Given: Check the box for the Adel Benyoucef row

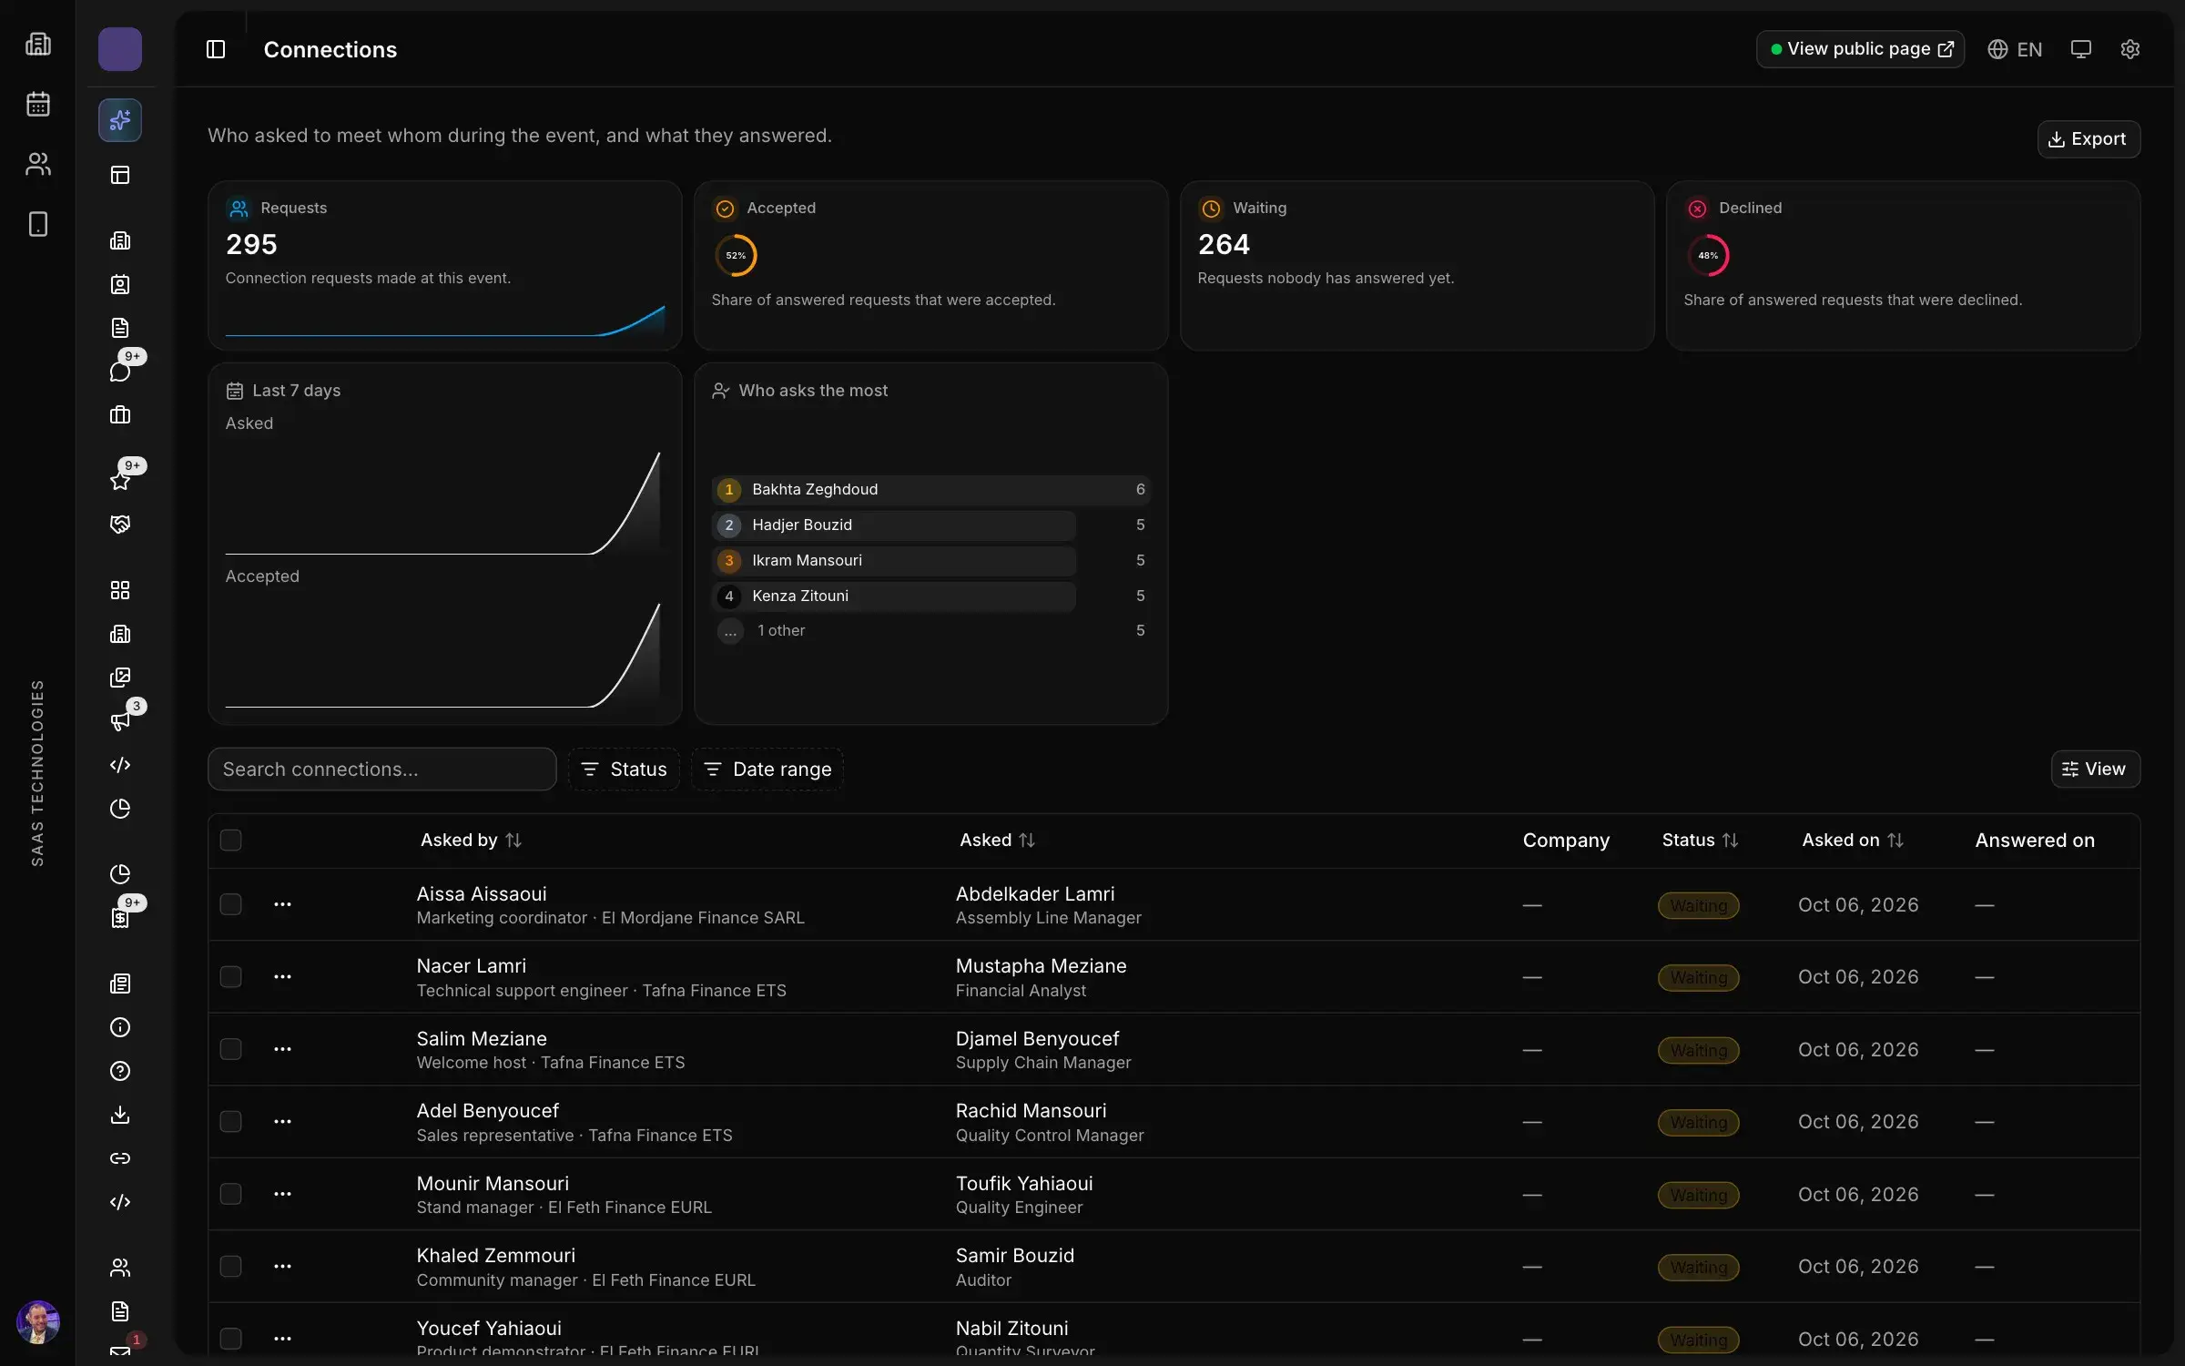Looking at the screenshot, I should [231, 1121].
